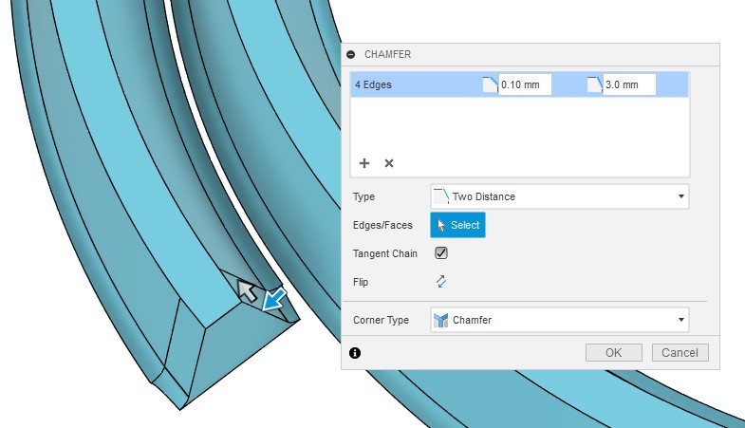Click chamfer icon beside 0.10 mm field
This screenshot has width=745, height=428.
click(x=490, y=85)
